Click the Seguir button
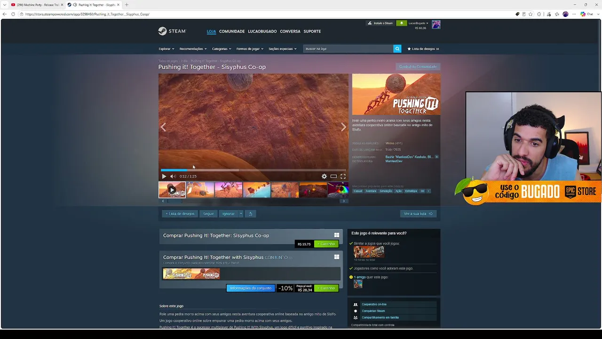The height and width of the screenshot is (339, 602). pos(208,214)
